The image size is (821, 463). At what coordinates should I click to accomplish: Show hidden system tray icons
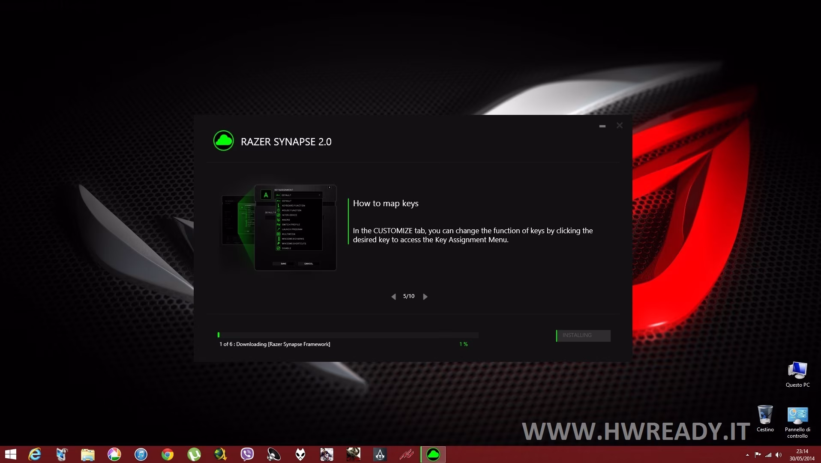748,455
